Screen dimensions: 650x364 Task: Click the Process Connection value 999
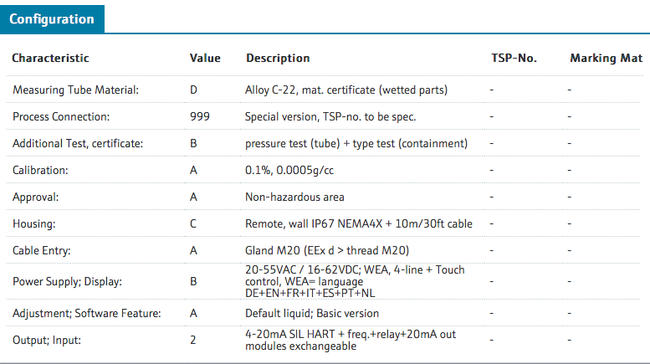pos(200,116)
